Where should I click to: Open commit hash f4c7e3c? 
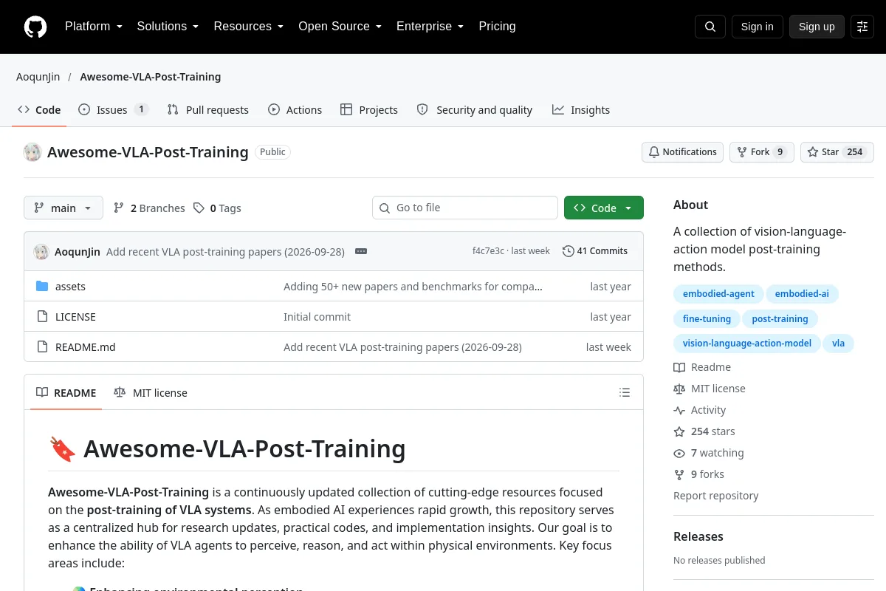click(x=488, y=251)
